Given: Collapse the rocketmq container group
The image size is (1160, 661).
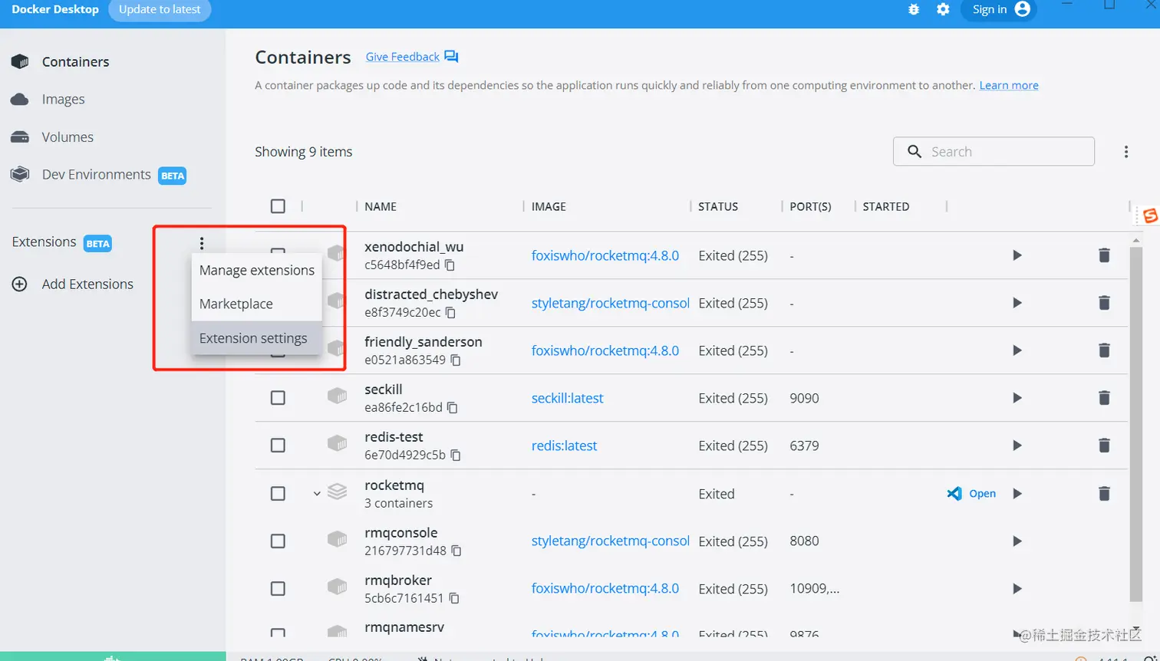Looking at the screenshot, I should click(316, 494).
